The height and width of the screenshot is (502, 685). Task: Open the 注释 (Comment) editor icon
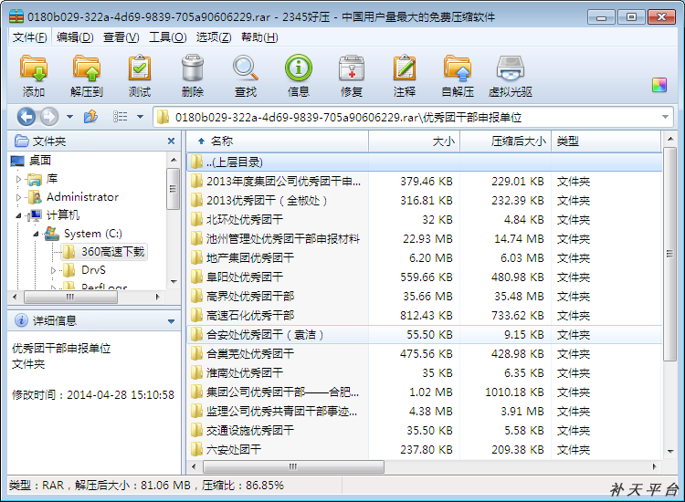405,76
